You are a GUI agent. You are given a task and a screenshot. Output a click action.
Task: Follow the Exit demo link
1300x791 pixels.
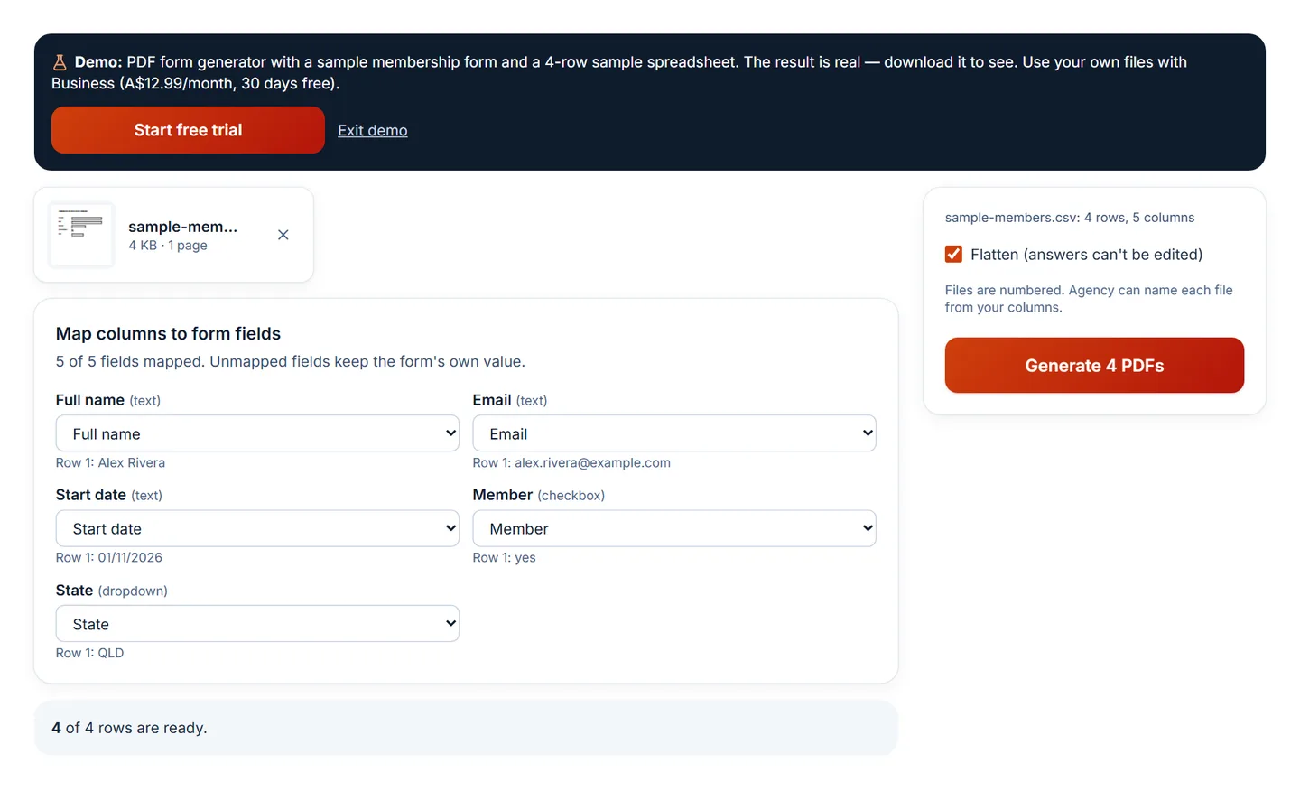click(x=373, y=130)
